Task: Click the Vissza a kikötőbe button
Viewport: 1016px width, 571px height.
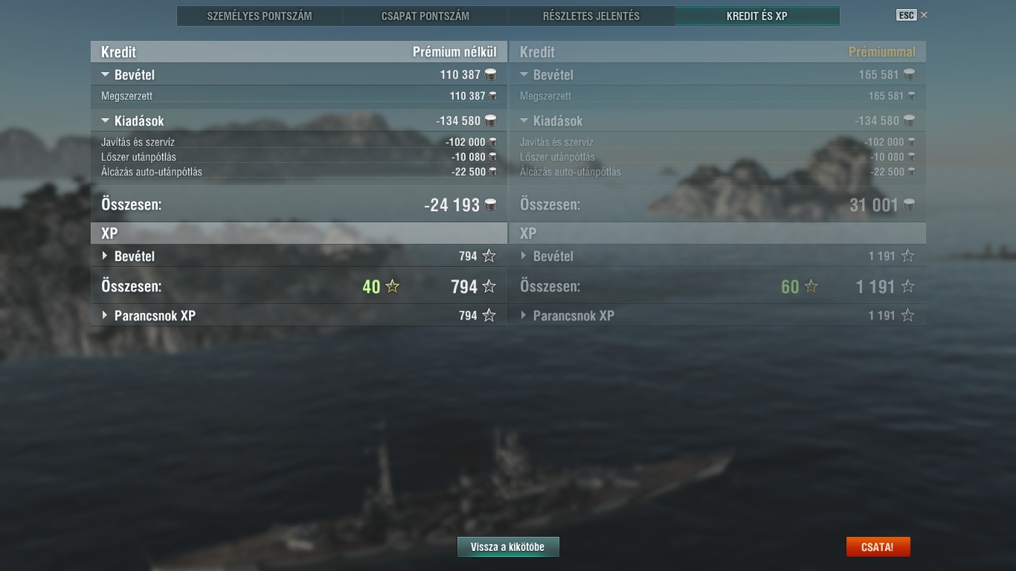Action: [508, 547]
